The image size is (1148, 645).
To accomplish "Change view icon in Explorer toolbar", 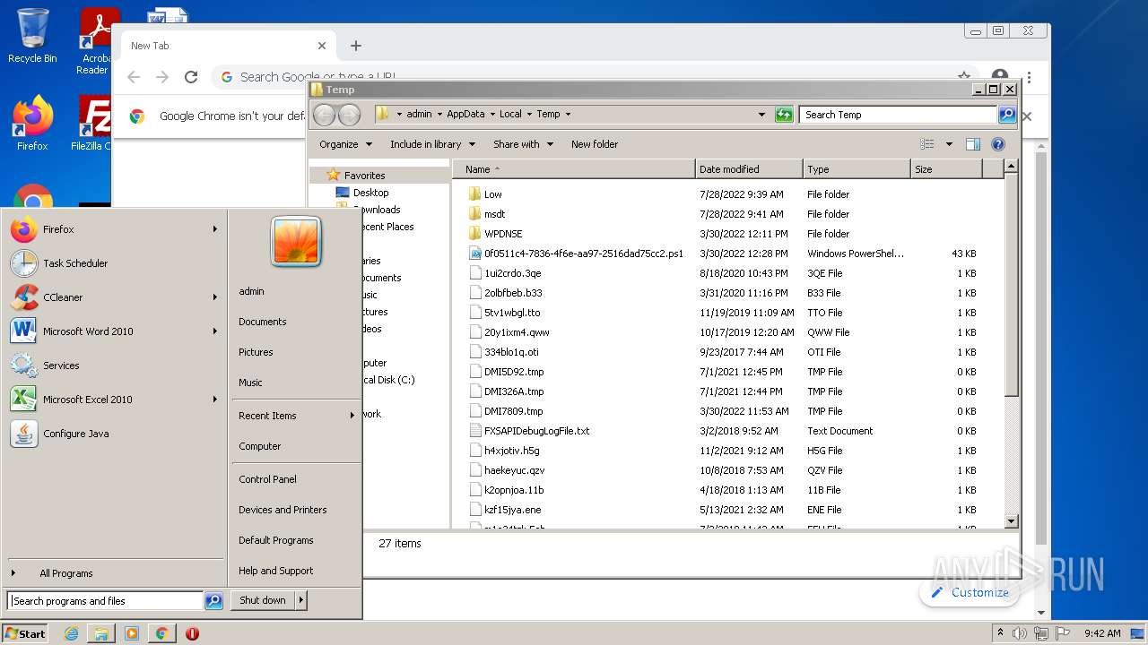I will pyautogui.click(x=927, y=144).
